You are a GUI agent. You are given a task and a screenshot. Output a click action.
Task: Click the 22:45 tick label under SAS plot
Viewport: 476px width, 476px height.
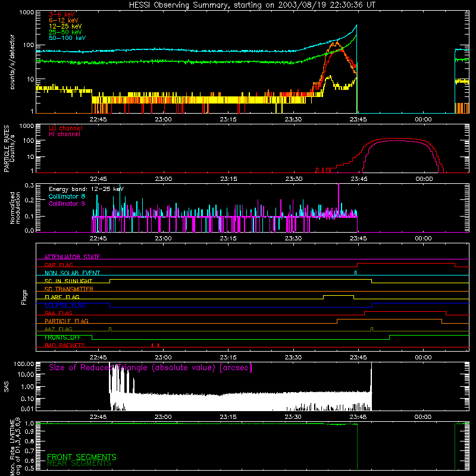tap(98, 417)
